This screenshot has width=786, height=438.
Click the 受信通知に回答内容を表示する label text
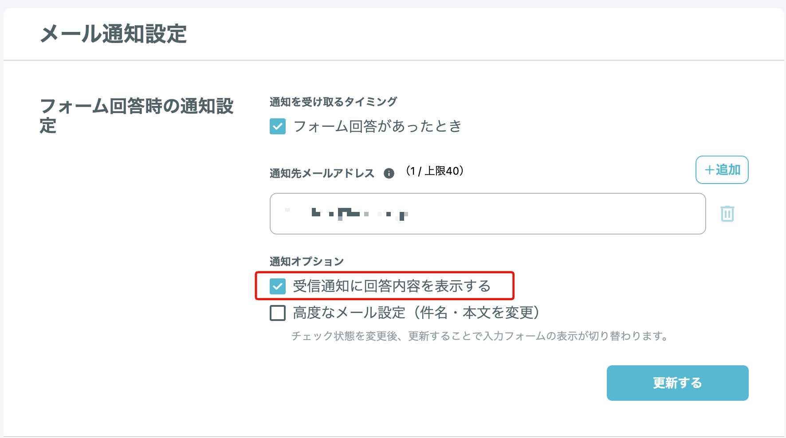point(392,286)
